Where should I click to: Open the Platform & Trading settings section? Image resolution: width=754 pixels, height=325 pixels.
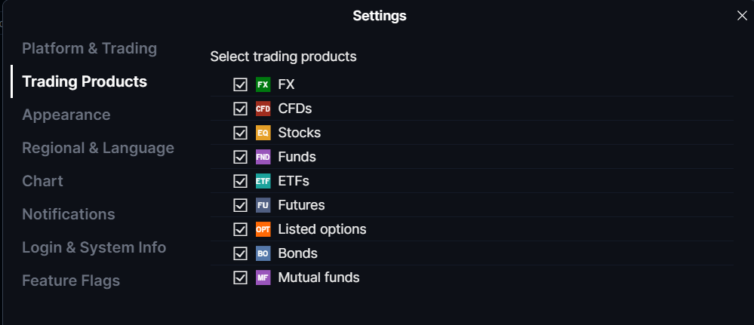[90, 48]
